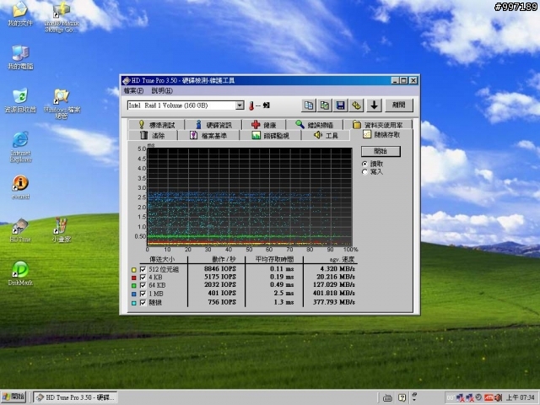Image resolution: width=540 pixels, height=405 pixels.
Task: Switch to the 檔案基準 file benchmark tab
Action: pyautogui.click(x=208, y=135)
